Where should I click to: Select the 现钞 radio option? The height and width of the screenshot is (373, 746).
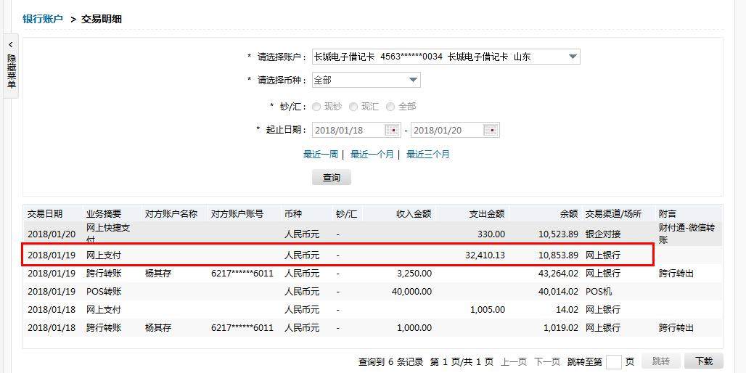click(x=317, y=107)
